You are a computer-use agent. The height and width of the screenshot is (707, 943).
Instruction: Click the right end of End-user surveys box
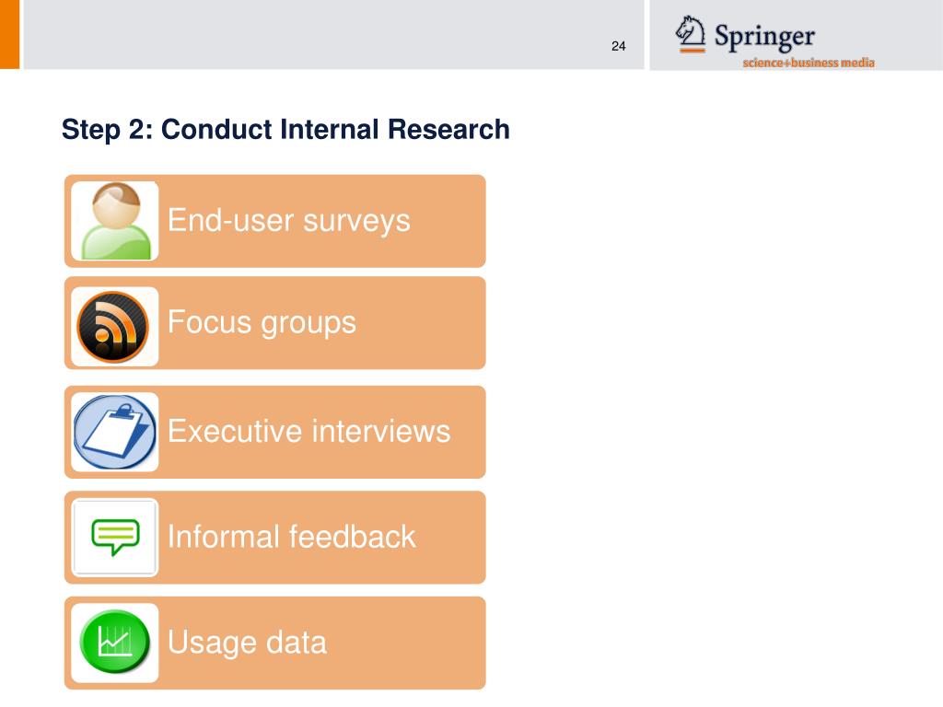pyautogui.click(x=463, y=221)
